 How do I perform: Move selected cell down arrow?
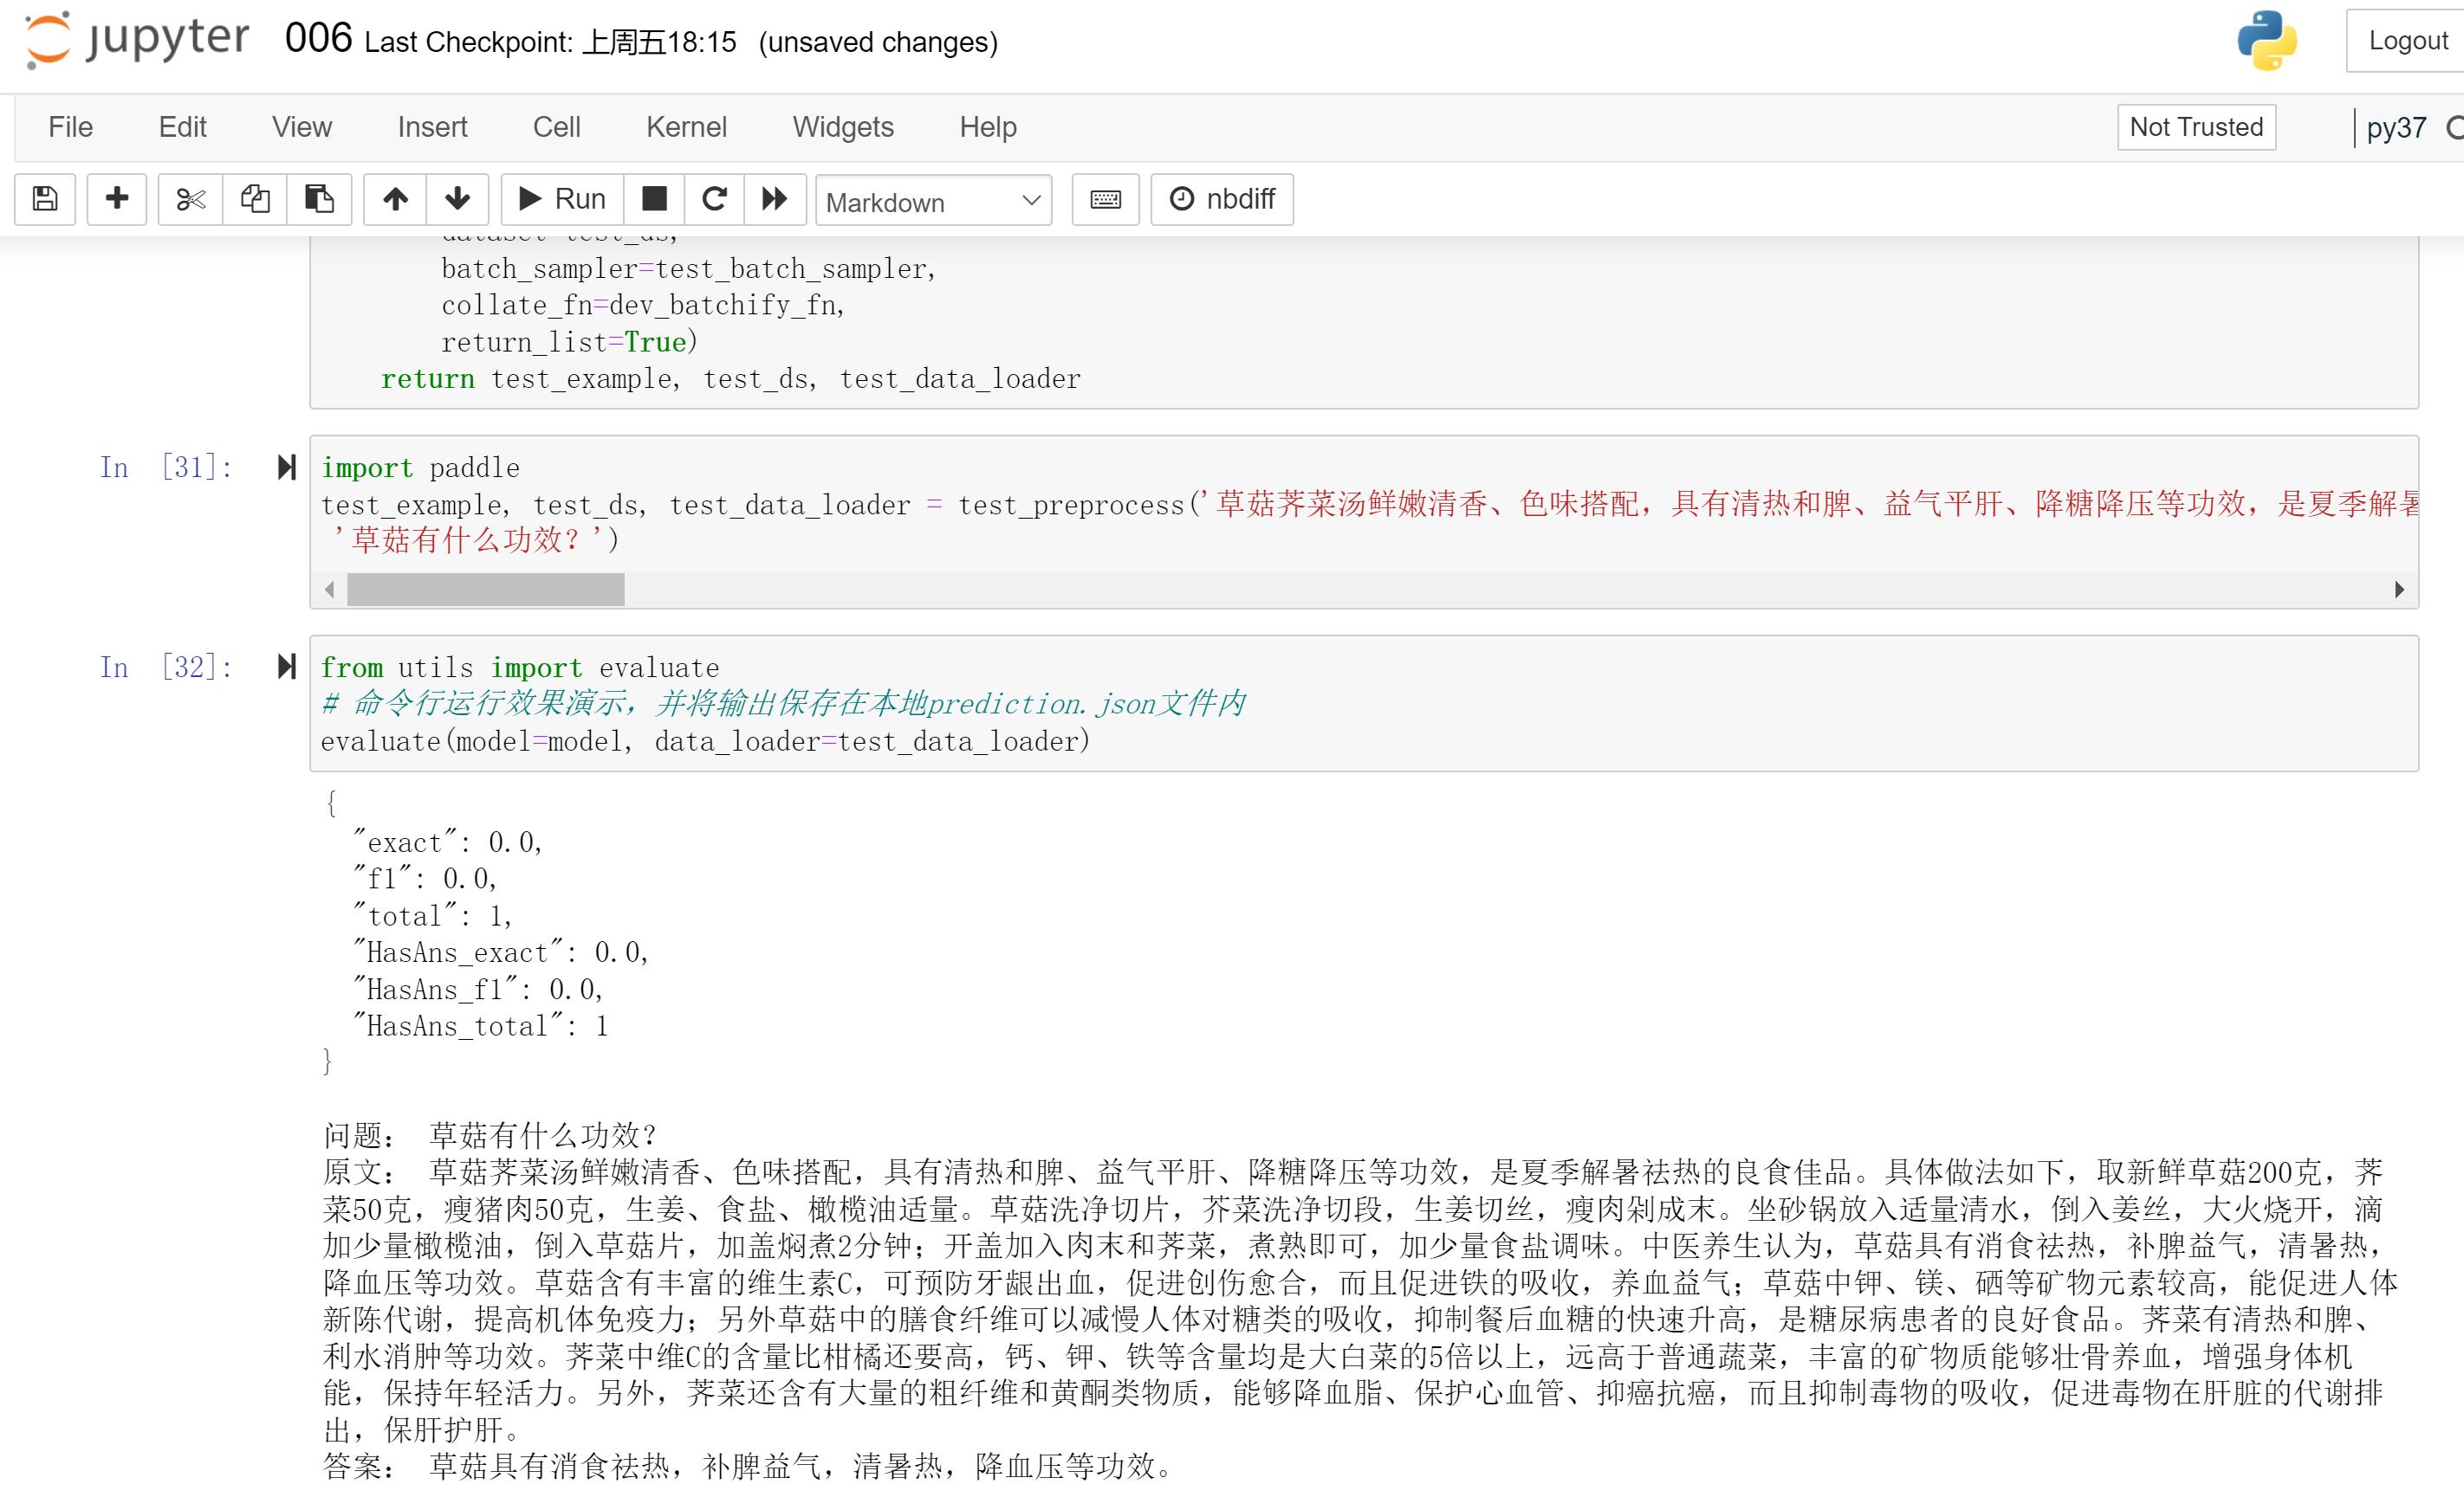coord(457,199)
